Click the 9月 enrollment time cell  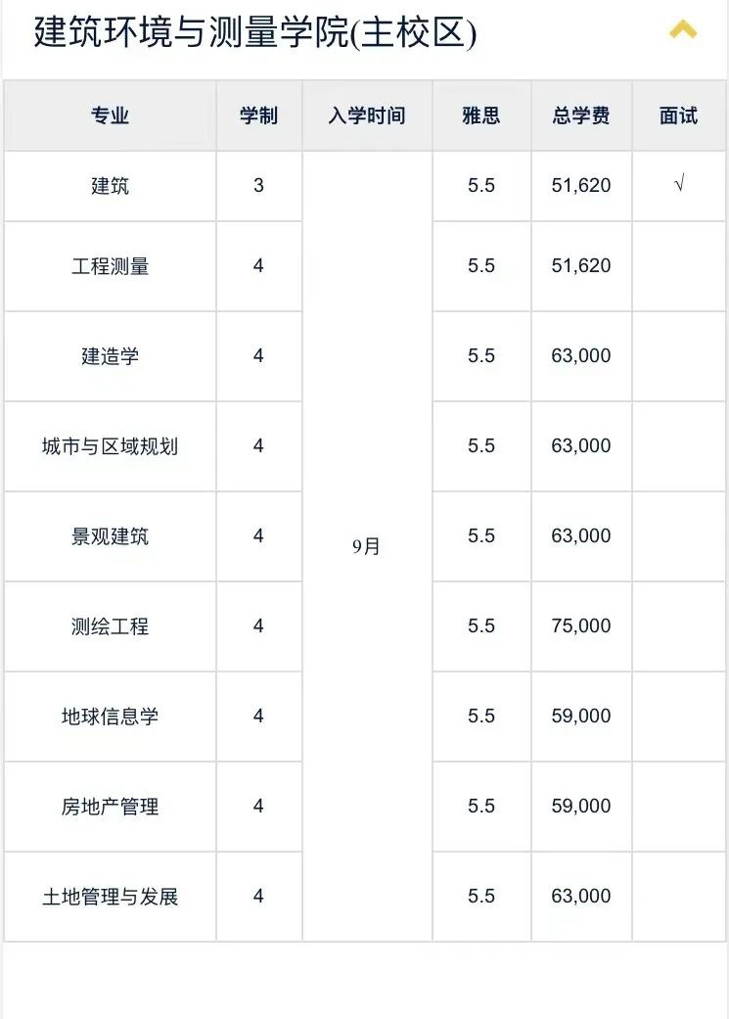(x=367, y=546)
